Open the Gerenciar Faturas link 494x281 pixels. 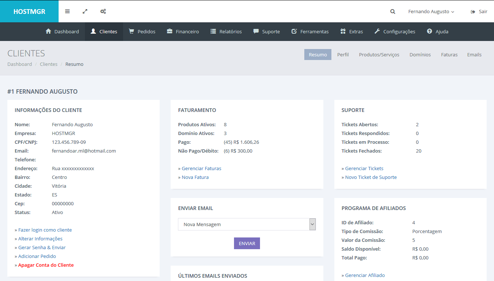pyautogui.click(x=201, y=168)
